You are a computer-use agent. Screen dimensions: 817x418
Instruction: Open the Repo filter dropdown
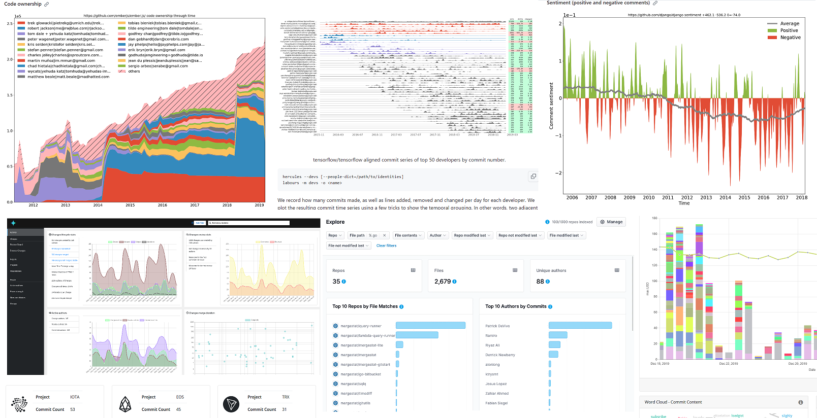point(335,235)
